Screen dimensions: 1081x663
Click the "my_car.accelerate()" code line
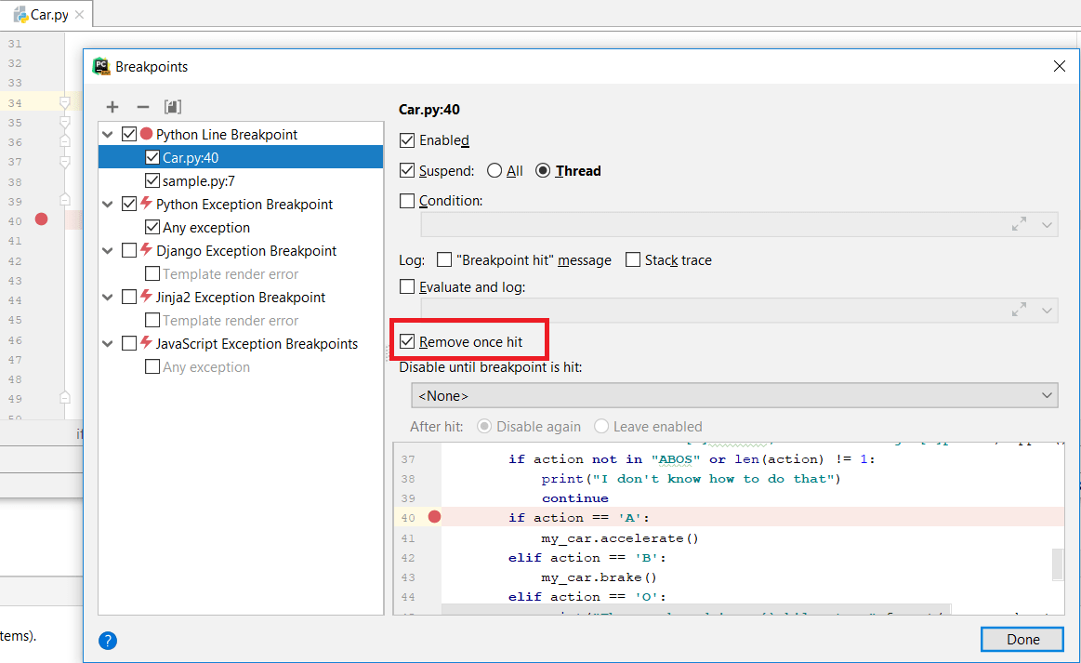point(620,537)
